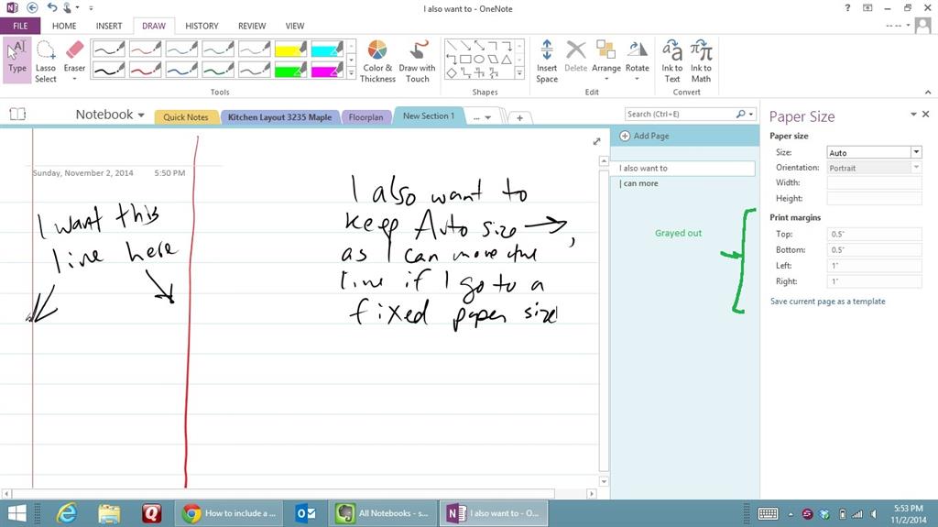
Task: Convert Ink to Text
Action: tap(671, 60)
